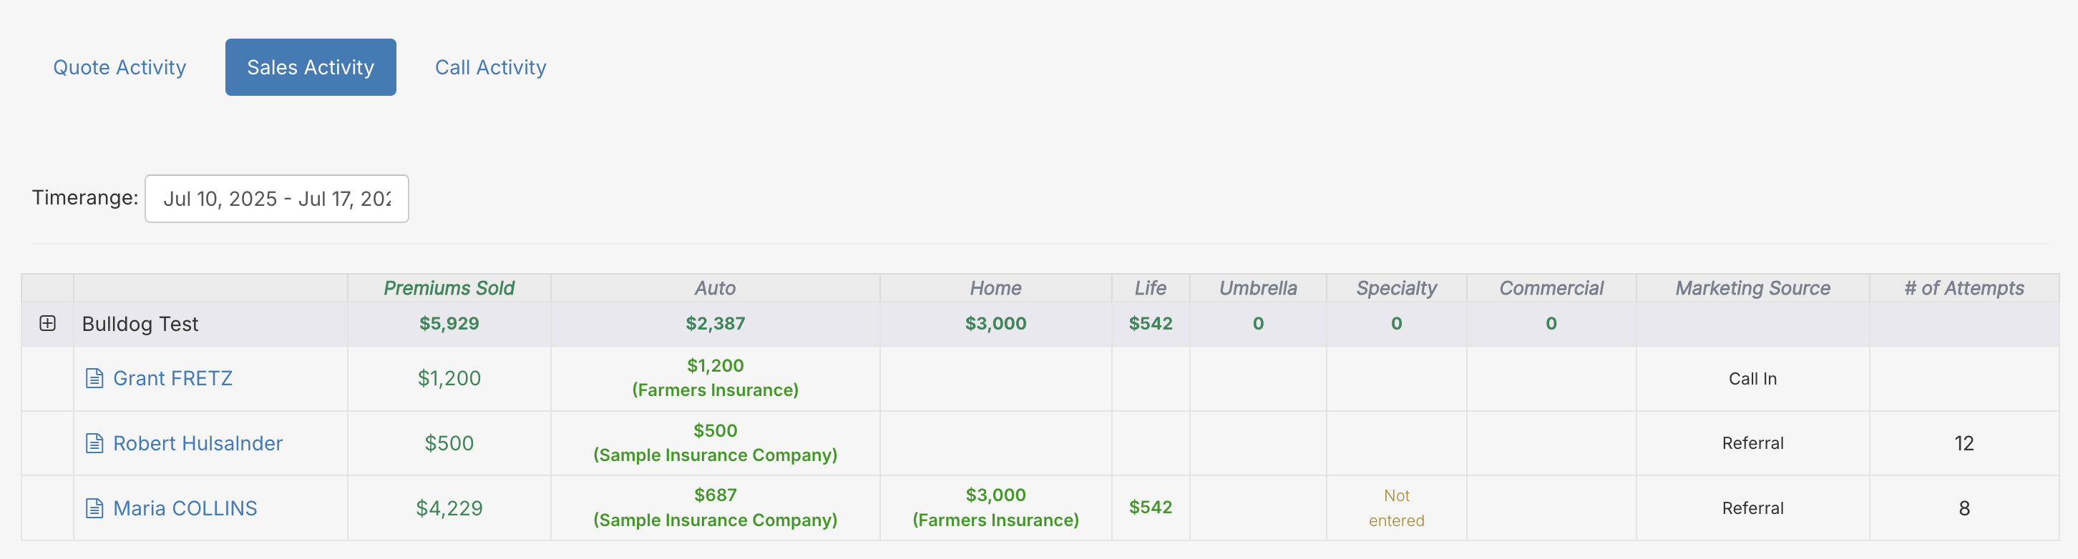Select the Sales Activity tab
Image resolution: width=2078 pixels, height=559 pixels.
click(311, 67)
